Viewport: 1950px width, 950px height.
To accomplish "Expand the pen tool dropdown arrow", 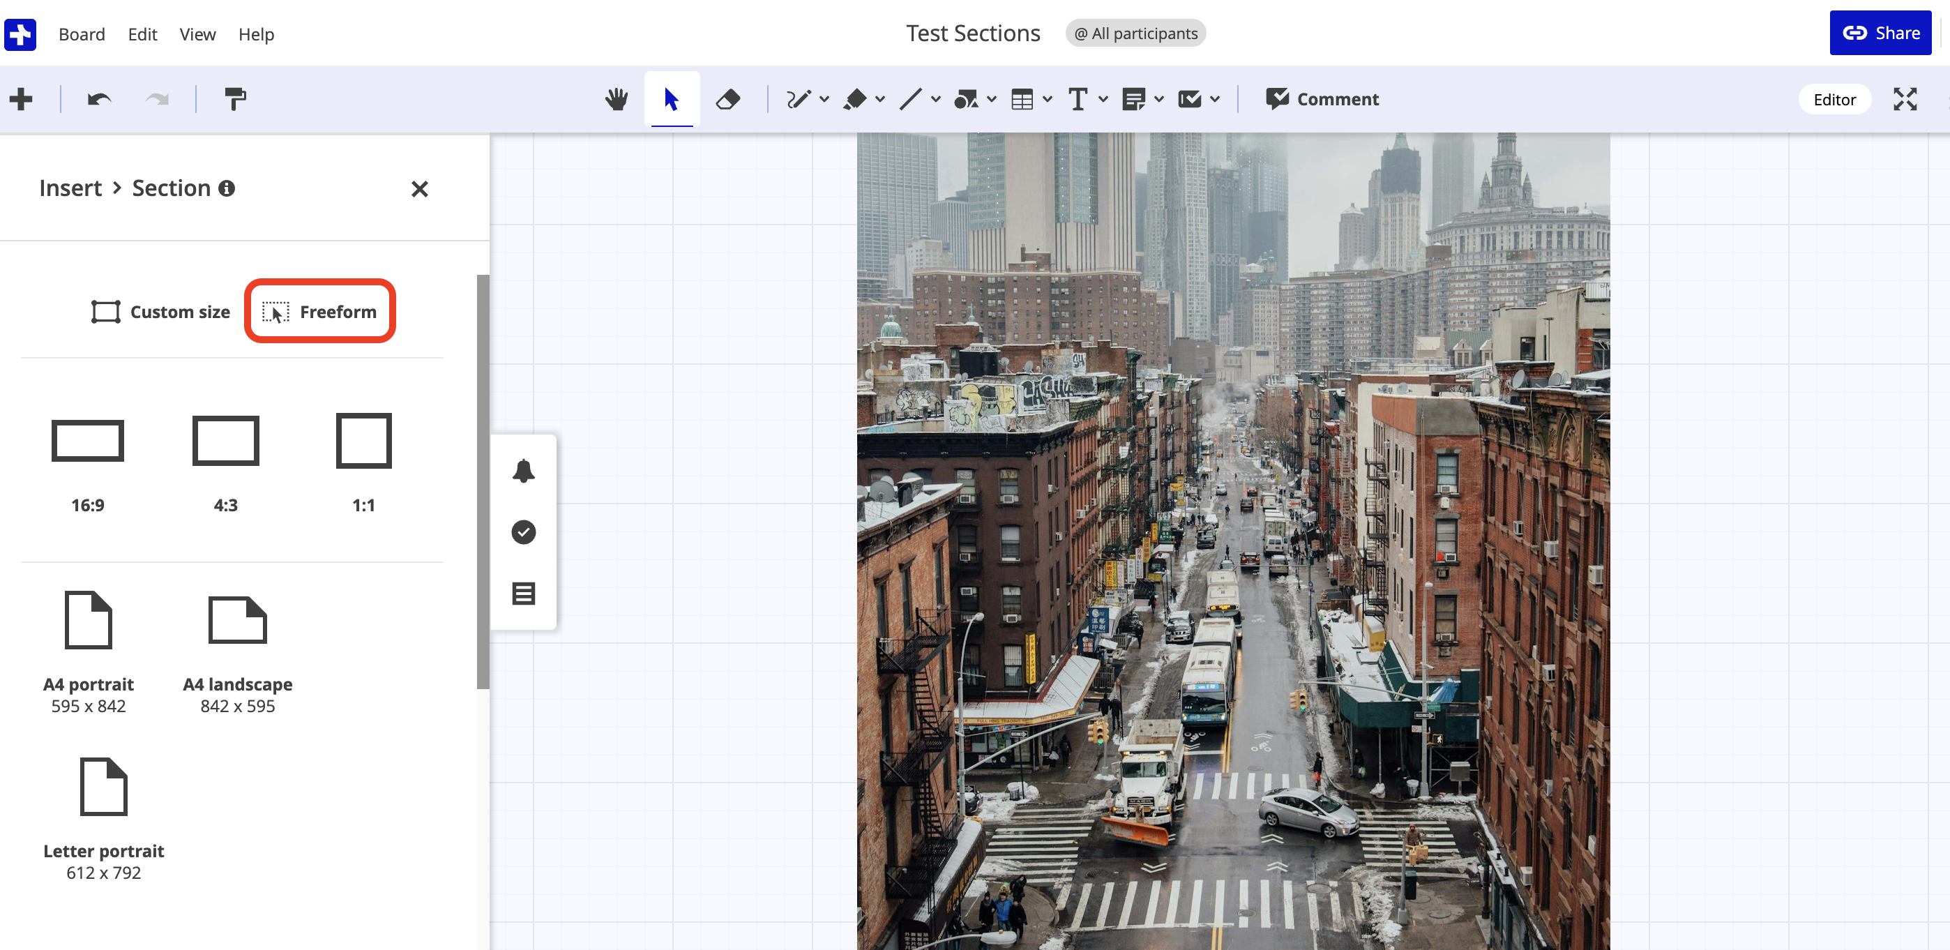I will point(824,99).
